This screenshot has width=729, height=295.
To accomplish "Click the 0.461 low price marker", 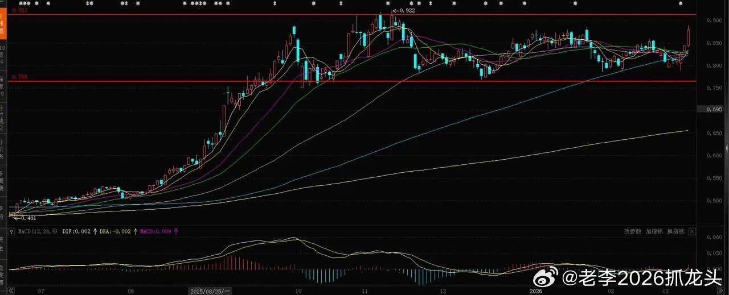I will 24,218.
